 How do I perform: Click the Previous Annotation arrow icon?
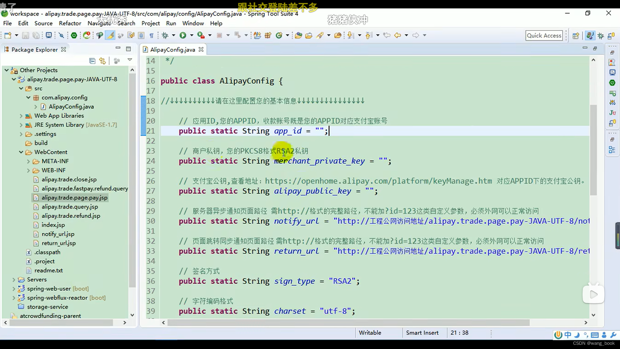click(369, 35)
